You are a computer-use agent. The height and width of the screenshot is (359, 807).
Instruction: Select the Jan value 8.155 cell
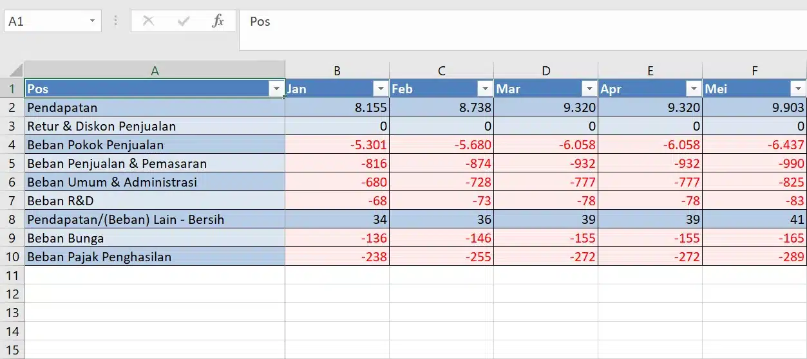click(x=337, y=107)
